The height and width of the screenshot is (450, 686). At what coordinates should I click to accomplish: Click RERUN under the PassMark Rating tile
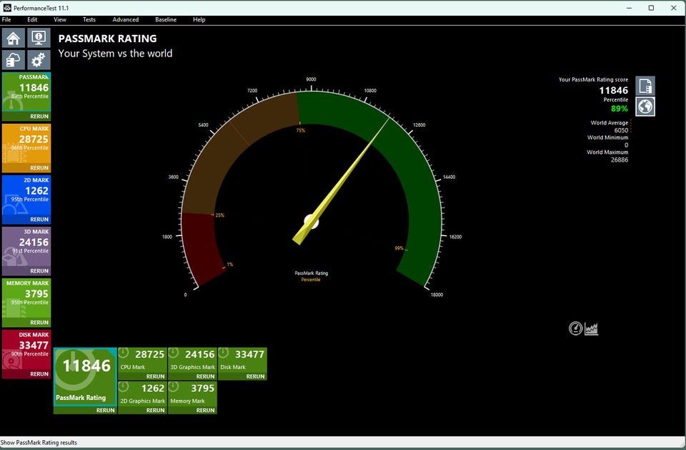point(106,410)
